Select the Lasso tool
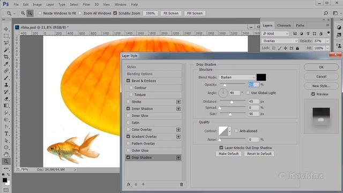This screenshot has height=193, width=343. pyautogui.click(x=6, y=43)
